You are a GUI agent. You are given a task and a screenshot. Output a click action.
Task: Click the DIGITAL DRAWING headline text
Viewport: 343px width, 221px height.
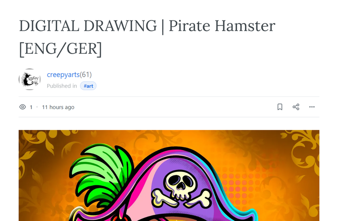click(88, 26)
